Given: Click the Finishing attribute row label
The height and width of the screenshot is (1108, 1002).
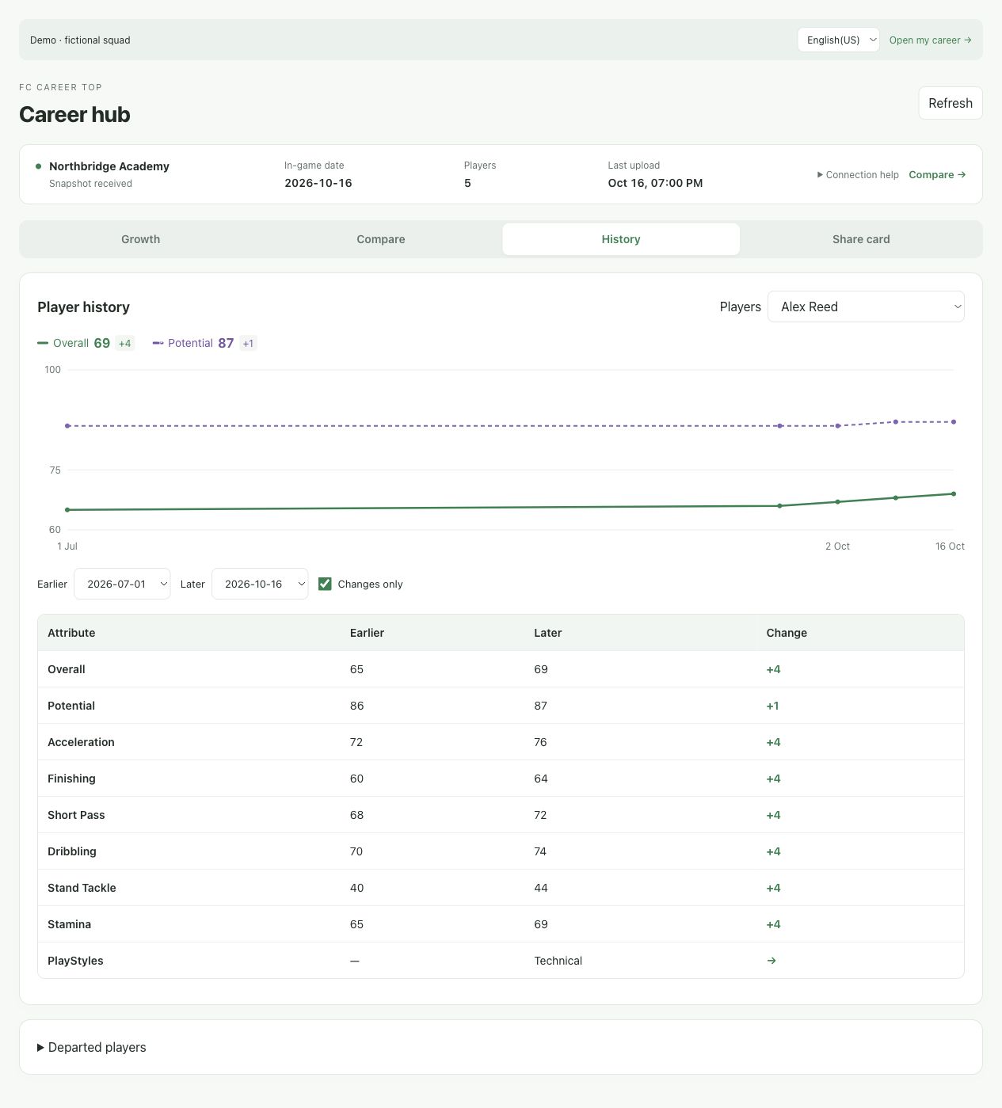Looking at the screenshot, I should tap(71, 779).
